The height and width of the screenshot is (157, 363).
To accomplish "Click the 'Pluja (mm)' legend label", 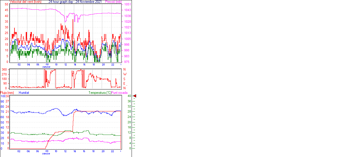I will click(x=7, y=93).
